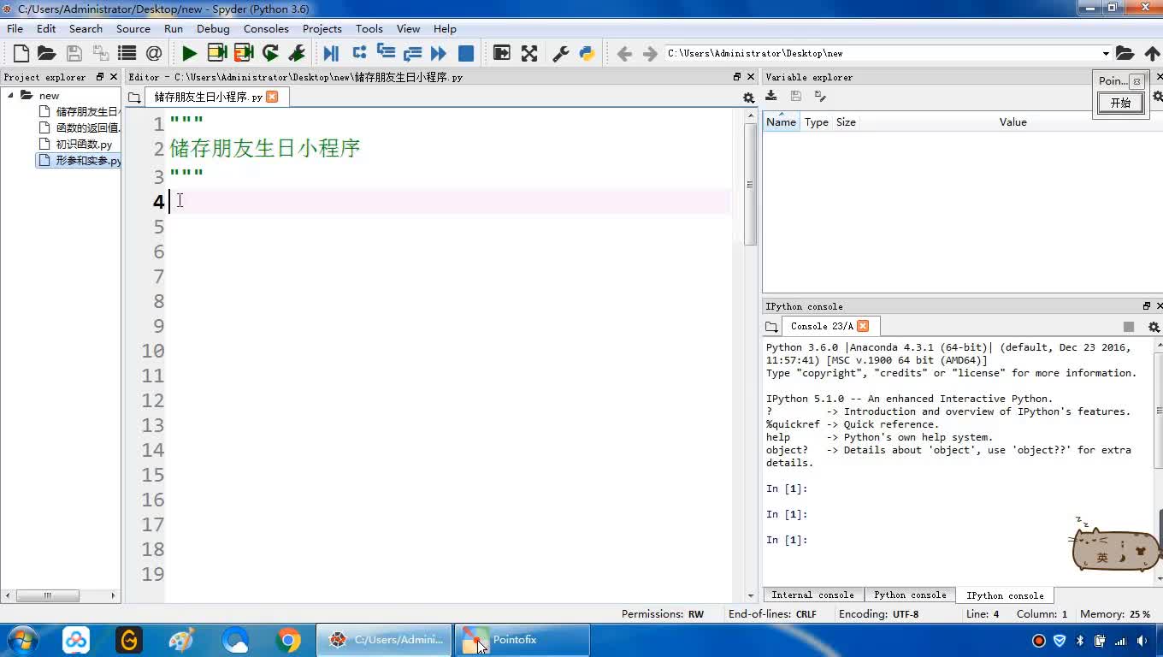Click the blue Stop debugging square
The width and height of the screenshot is (1163, 657).
466,53
